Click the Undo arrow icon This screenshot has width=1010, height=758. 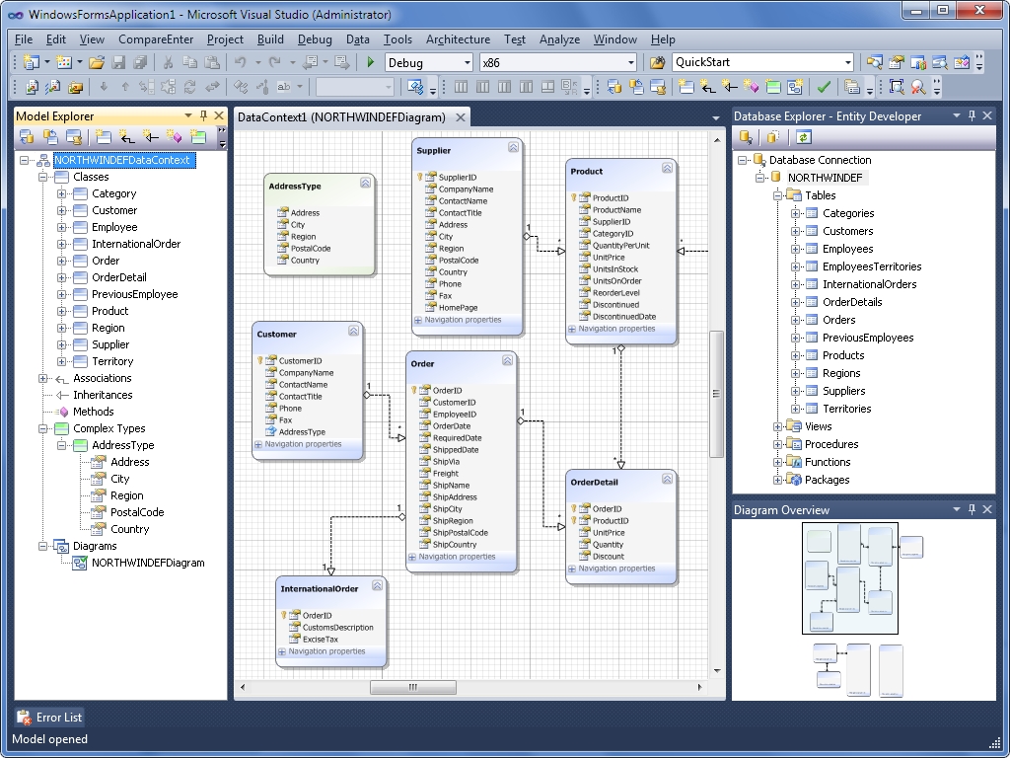pos(241,62)
